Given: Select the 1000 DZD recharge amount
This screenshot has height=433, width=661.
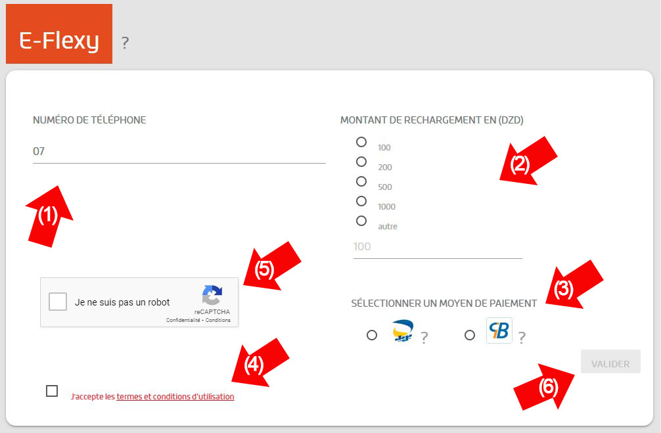Looking at the screenshot, I should (x=361, y=201).
